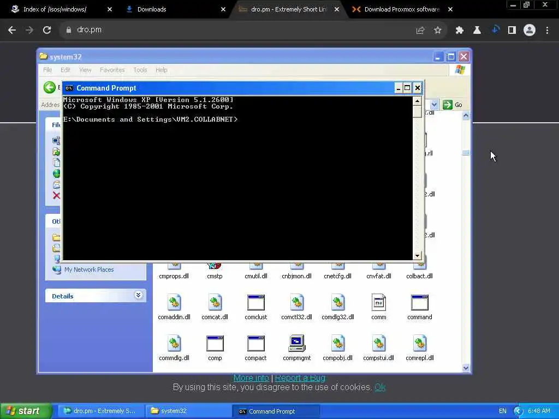
Task: Click the cnetcfg.dll file label
Action: tap(337, 276)
